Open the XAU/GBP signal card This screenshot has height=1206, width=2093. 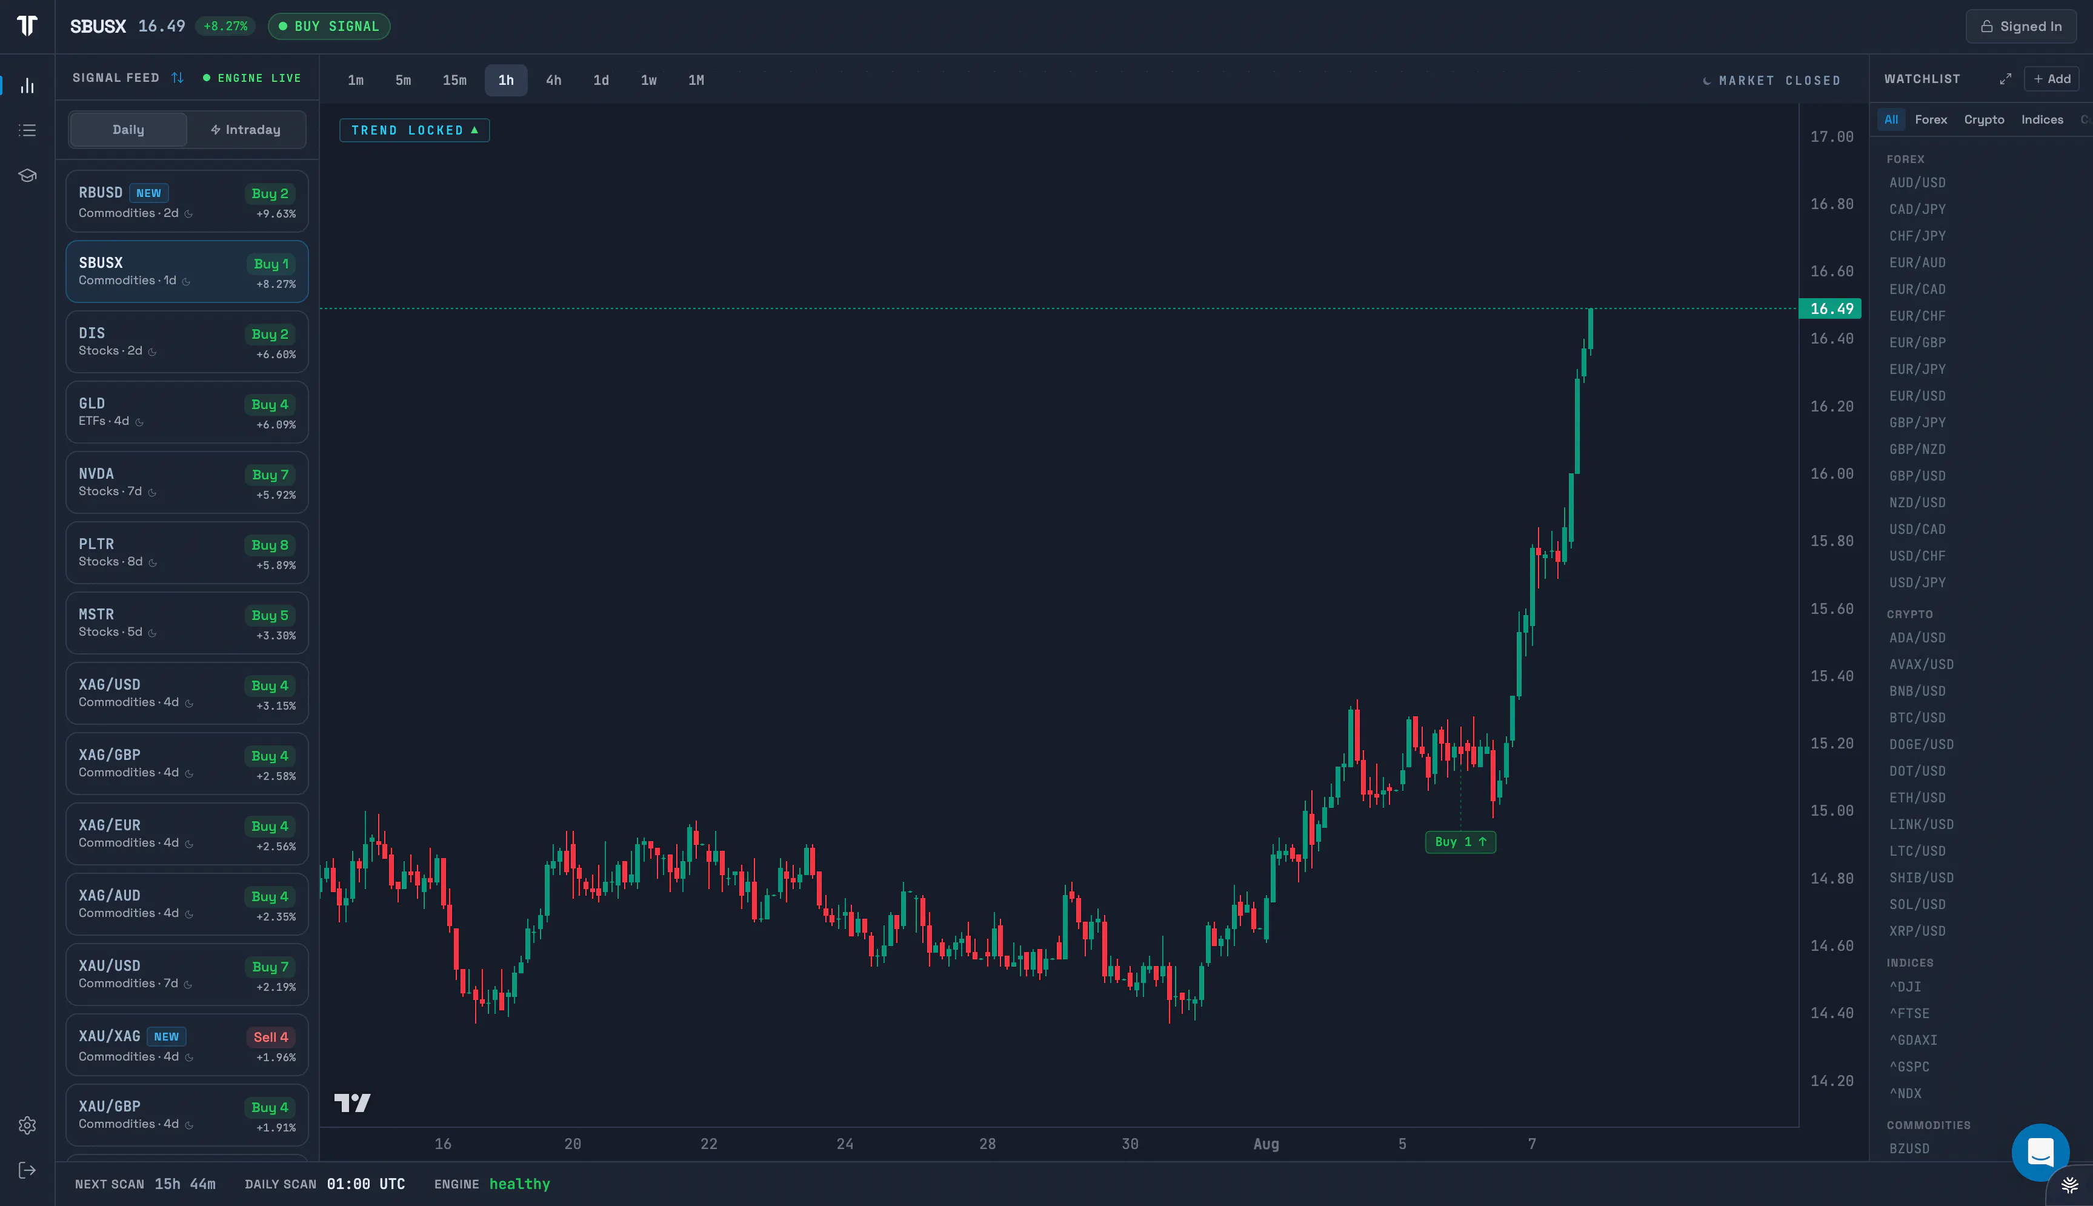(x=187, y=1115)
